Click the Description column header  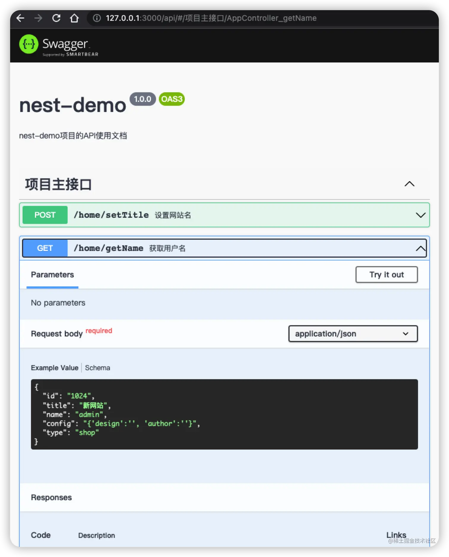[97, 535]
